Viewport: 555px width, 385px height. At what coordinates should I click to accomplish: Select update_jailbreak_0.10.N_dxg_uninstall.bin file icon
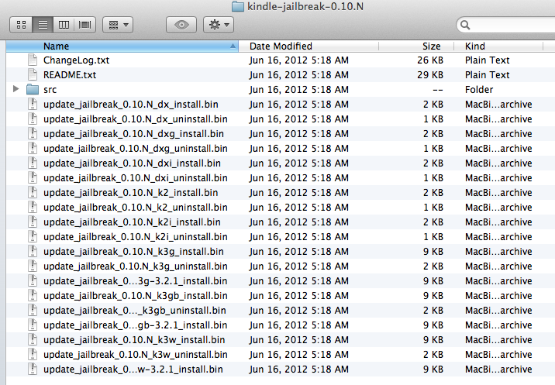pyautogui.click(x=33, y=148)
